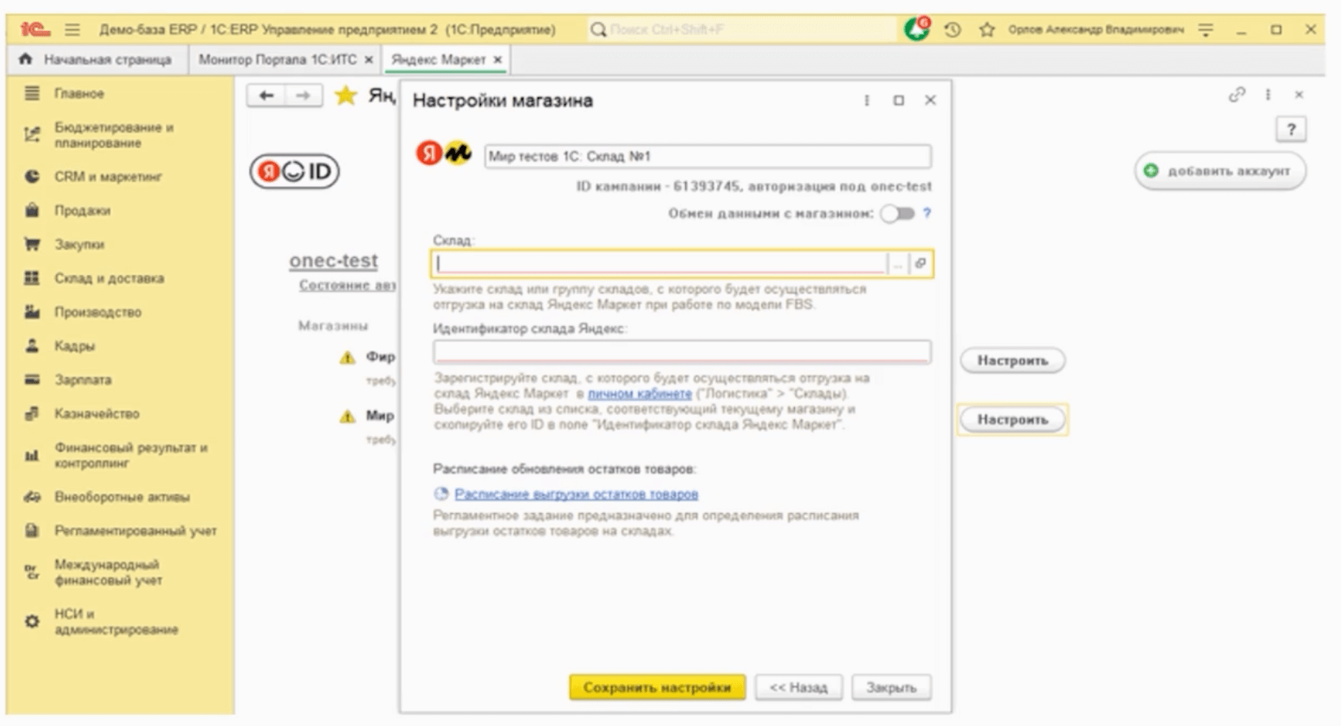The height and width of the screenshot is (726, 1341).
Task: Open the Главное section
Action: (x=79, y=93)
